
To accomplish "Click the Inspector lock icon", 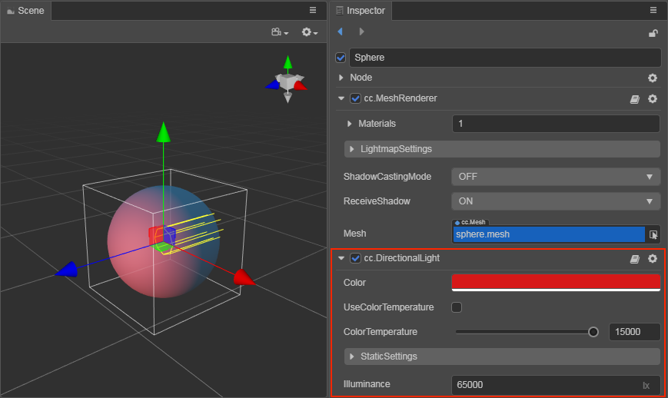I will [653, 32].
